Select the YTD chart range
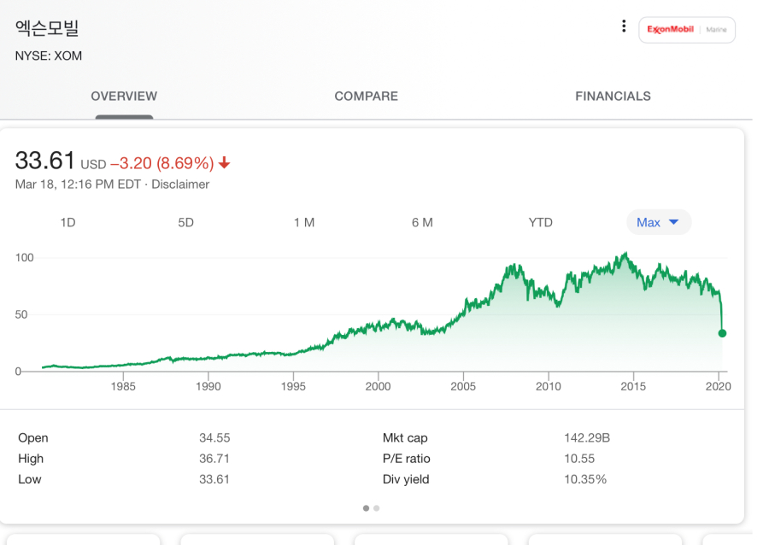 [x=541, y=222]
